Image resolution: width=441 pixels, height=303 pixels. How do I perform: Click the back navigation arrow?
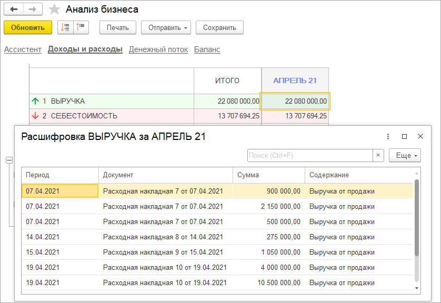click(x=14, y=9)
